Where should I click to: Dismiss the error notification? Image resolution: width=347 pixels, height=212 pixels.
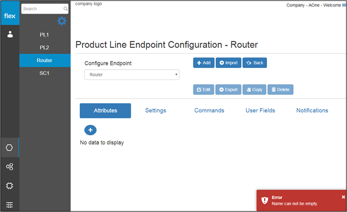[343, 197]
